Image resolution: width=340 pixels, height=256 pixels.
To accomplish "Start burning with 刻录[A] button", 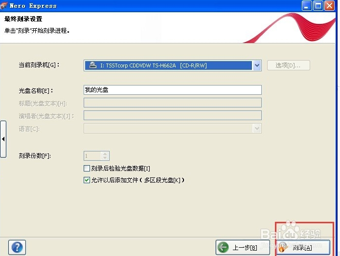I will point(303,247).
